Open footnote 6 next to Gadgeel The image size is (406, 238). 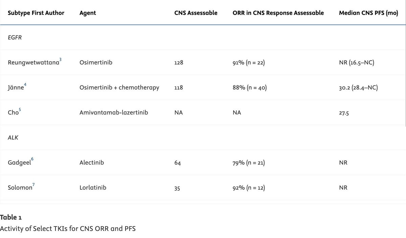coord(32,160)
